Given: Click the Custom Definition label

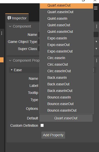Looking at the screenshot, I should coord(24,125).
